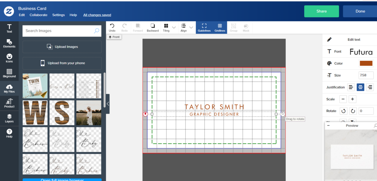
Task: Select center justification
Action: tap(360, 87)
